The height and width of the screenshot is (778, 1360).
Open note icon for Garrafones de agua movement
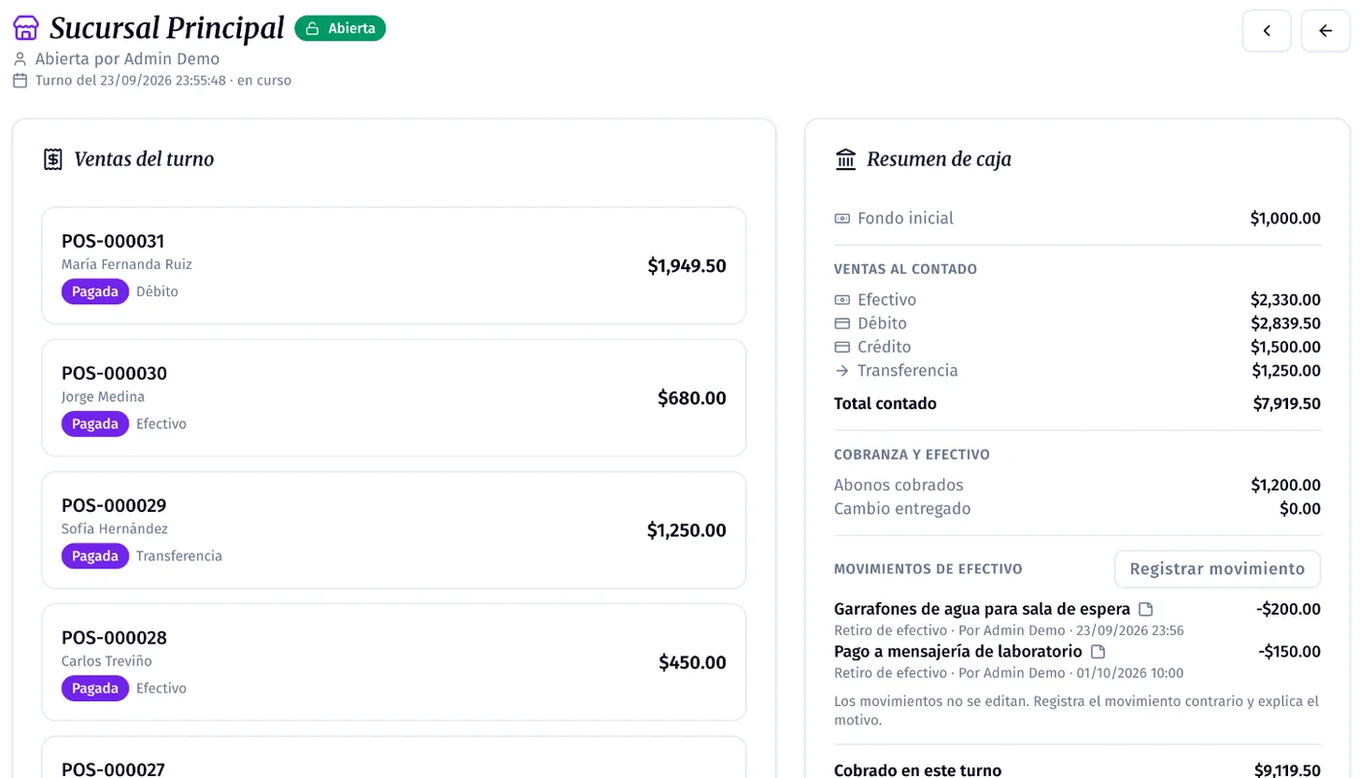click(x=1145, y=610)
